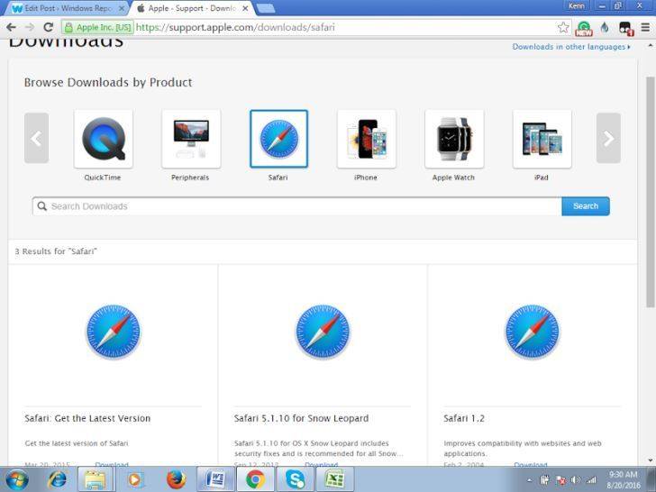This screenshot has width=656, height=492.
Task: Open the green NEW extension icon
Action: (584, 29)
